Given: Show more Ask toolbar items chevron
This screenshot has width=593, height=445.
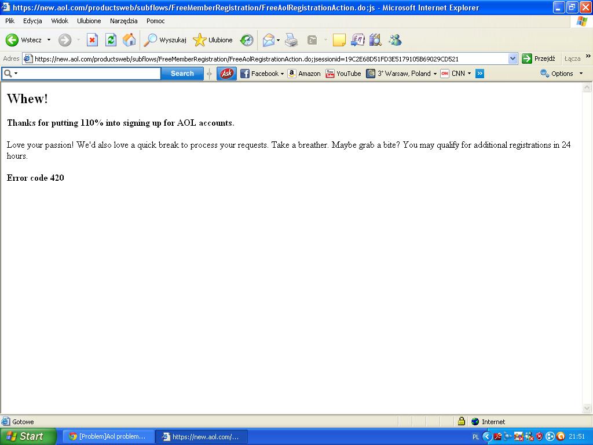Looking at the screenshot, I should click(479, 74).
